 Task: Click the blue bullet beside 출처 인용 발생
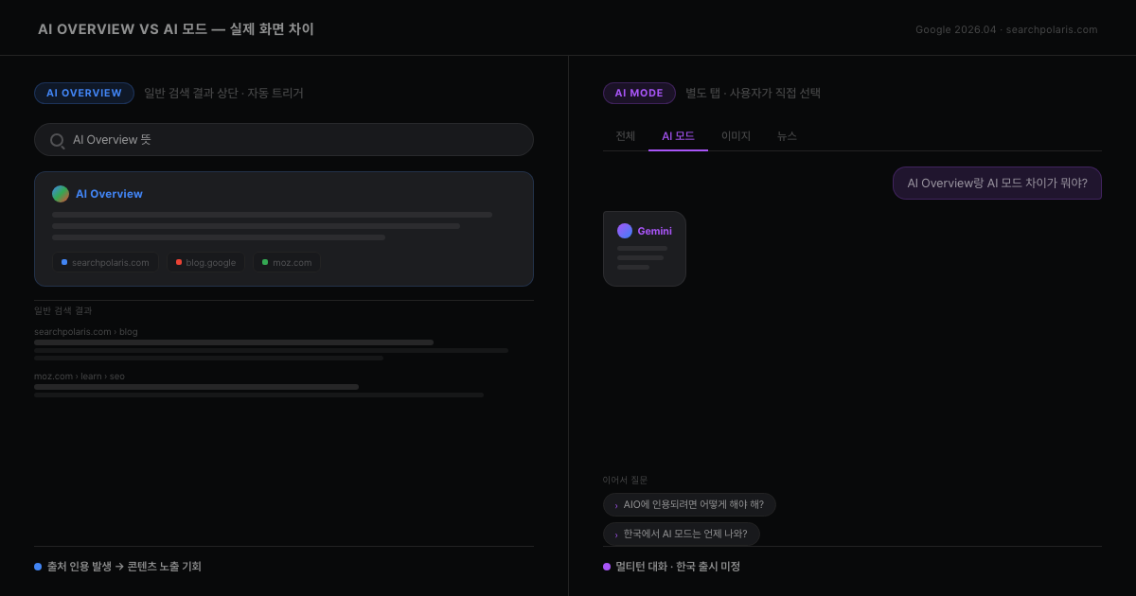(36, 566)
